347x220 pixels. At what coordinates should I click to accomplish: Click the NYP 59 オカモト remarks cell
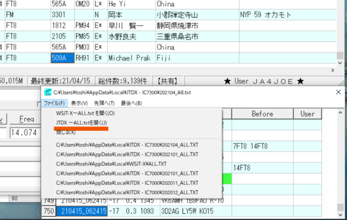(287, 15)
